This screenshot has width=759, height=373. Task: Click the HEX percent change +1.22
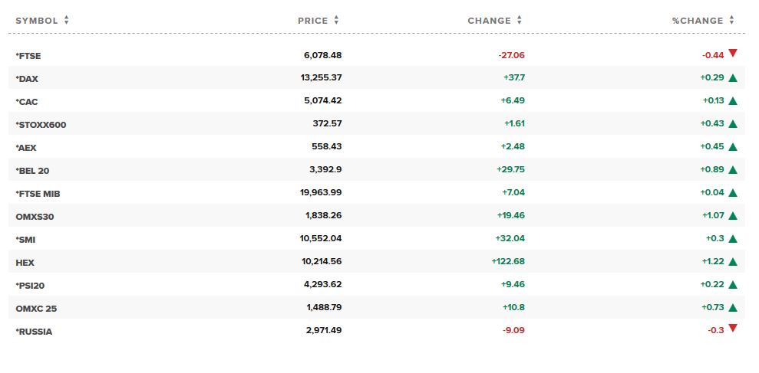click(714, 261)
